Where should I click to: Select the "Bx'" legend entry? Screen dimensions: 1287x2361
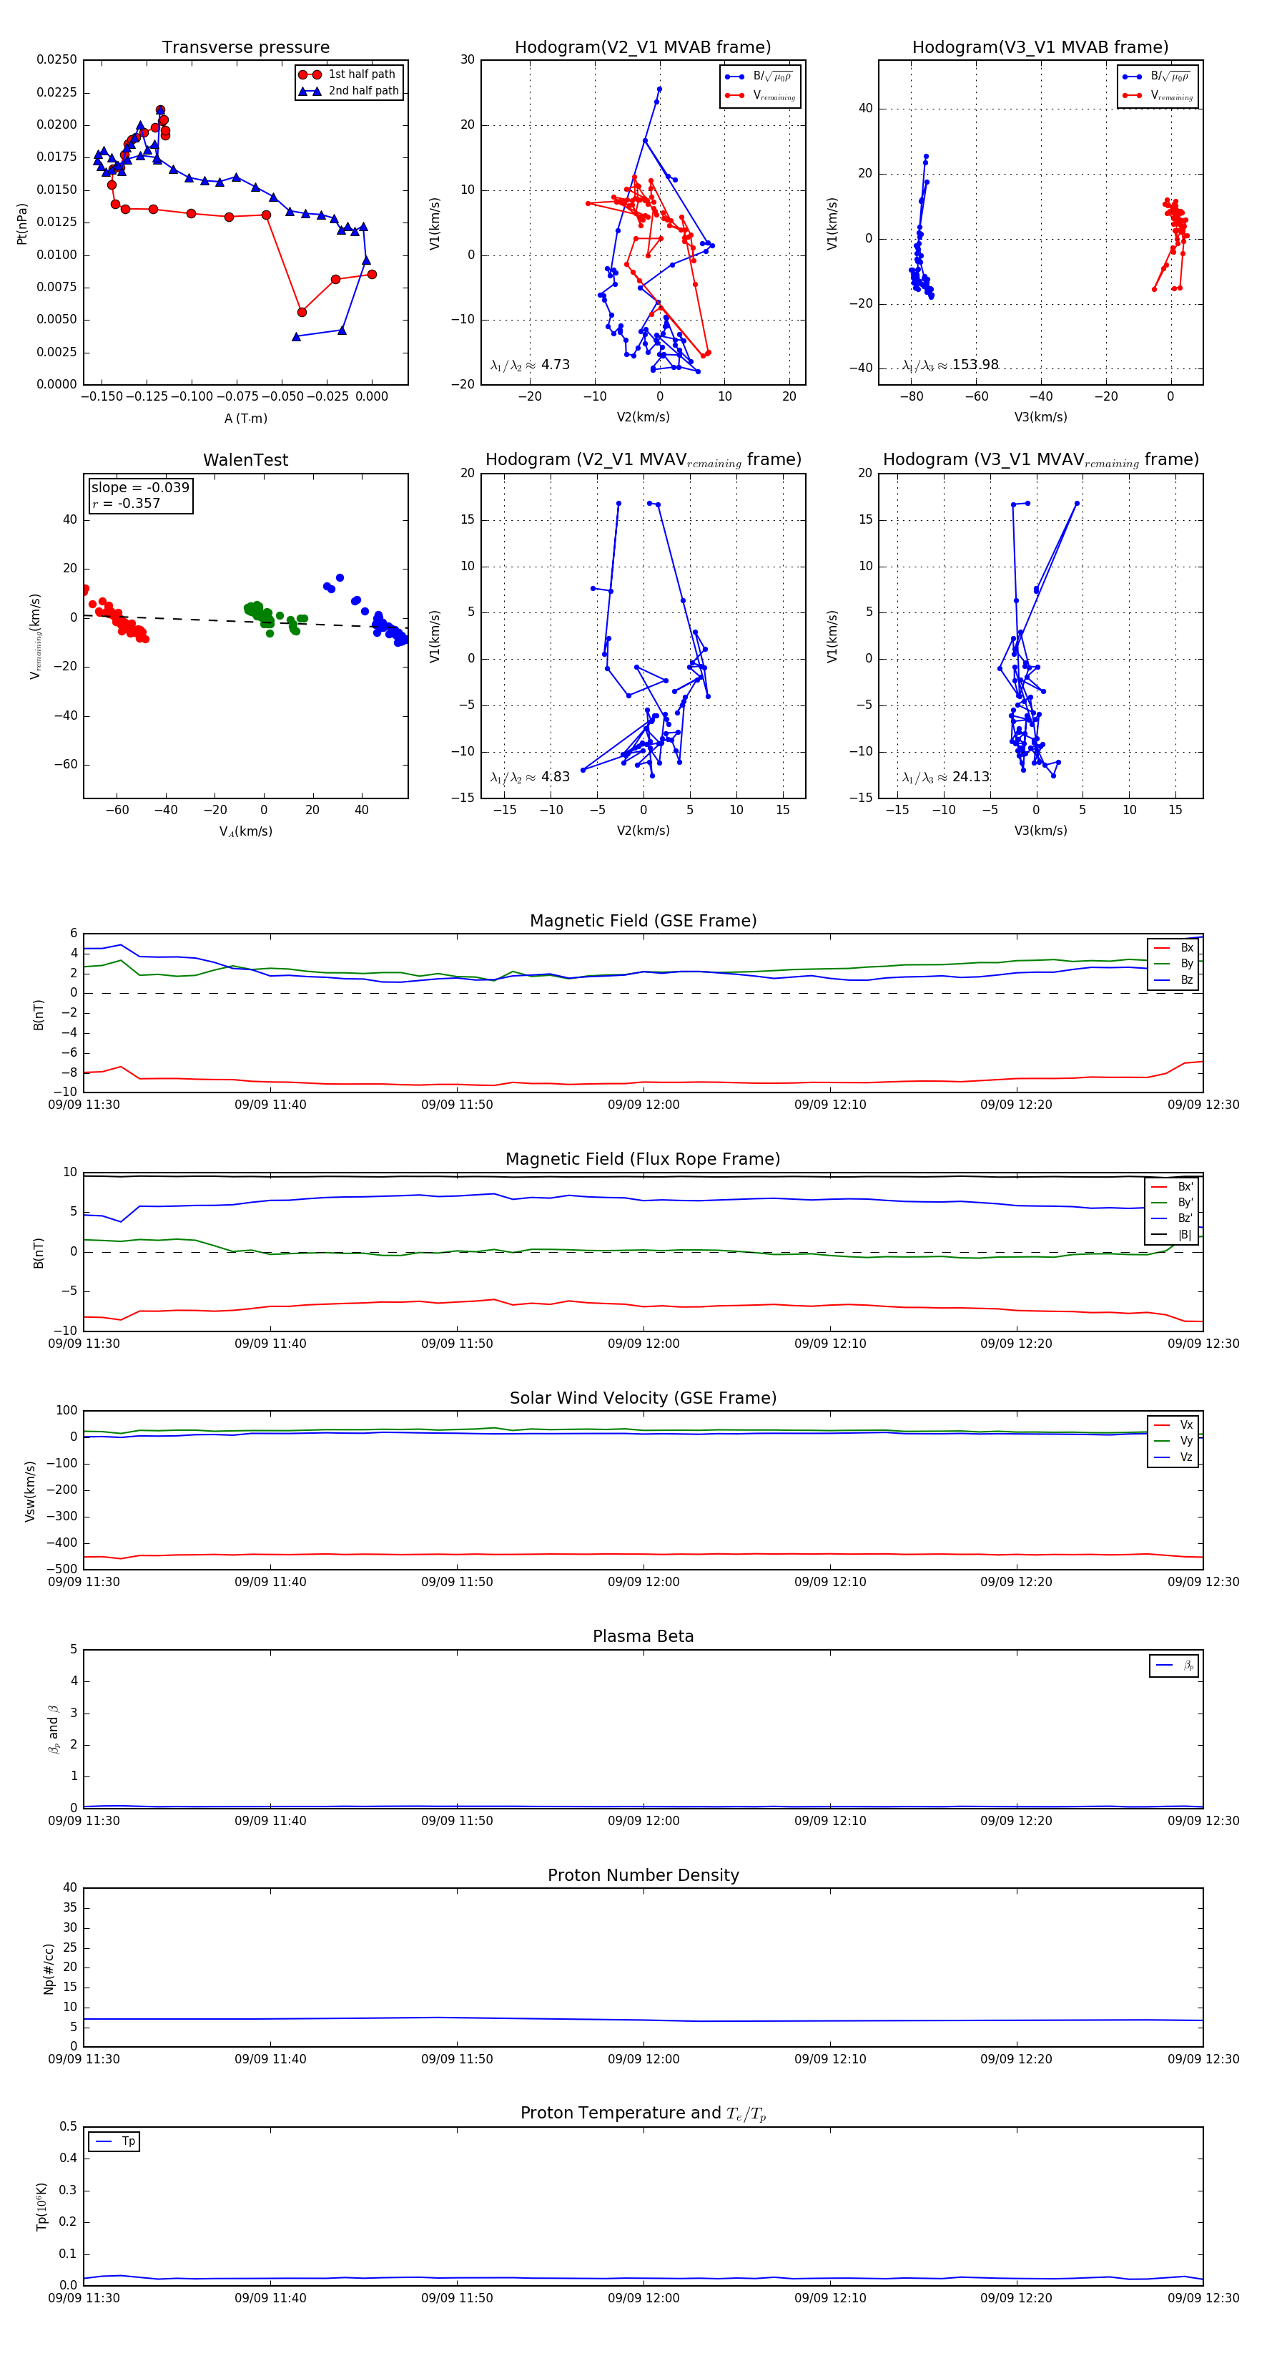[x=1173, y=1187]
